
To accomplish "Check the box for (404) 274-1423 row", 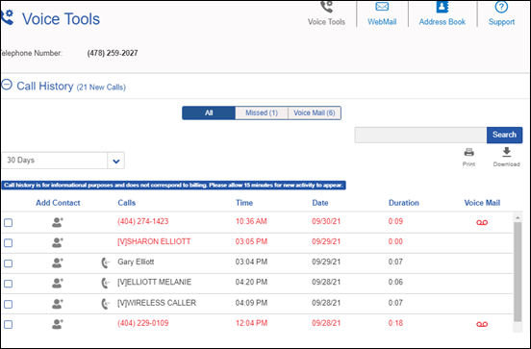I will click(x=8, y=223).
